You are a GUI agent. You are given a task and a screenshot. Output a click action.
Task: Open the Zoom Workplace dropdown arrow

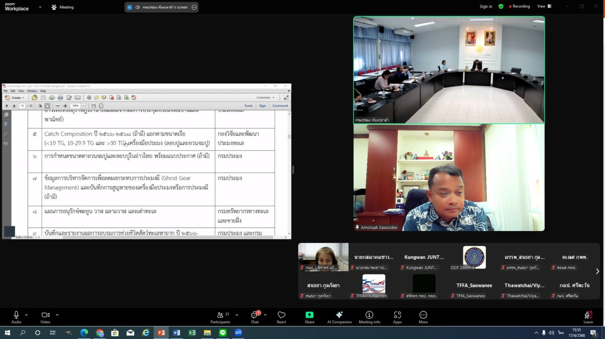pyautogui.click(x=40, y=7)
